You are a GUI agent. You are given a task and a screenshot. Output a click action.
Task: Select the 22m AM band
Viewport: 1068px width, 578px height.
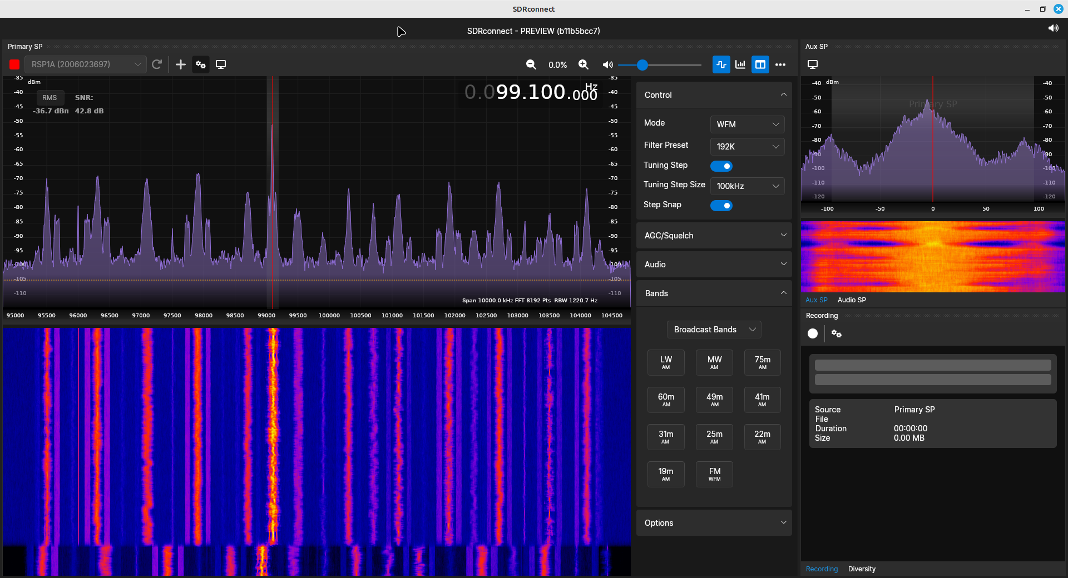click(x=763, y=437)
